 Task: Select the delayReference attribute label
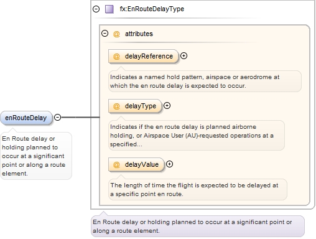[149, 56]
